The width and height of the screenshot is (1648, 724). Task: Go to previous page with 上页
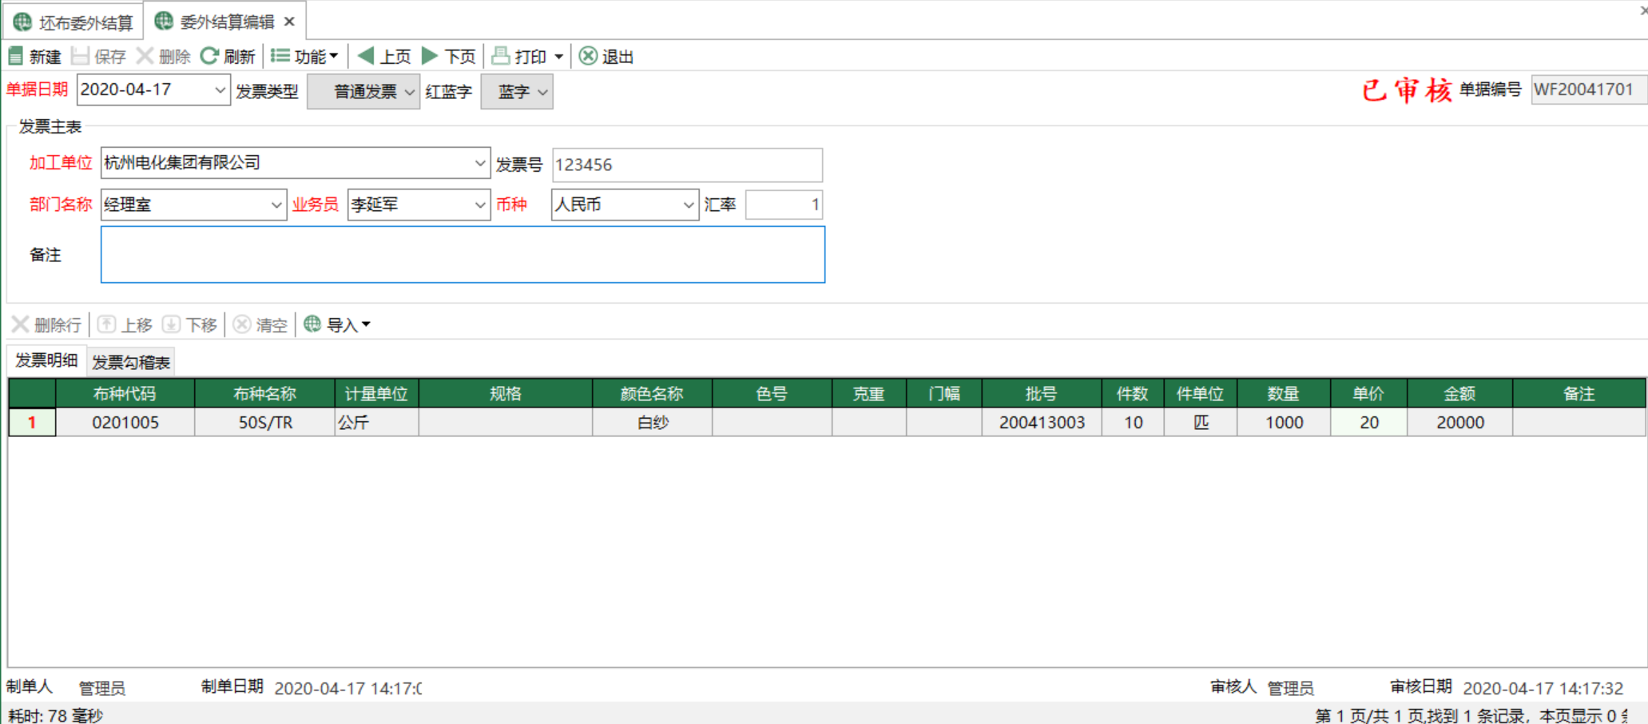[x=384, y=56]
